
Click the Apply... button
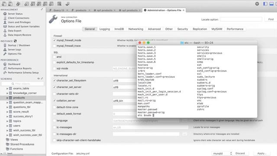(262, 153)
